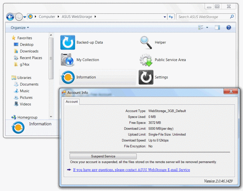Click the Libraries icon in sidebar
This screenshot has height=191, width=243.
point(14,78)
